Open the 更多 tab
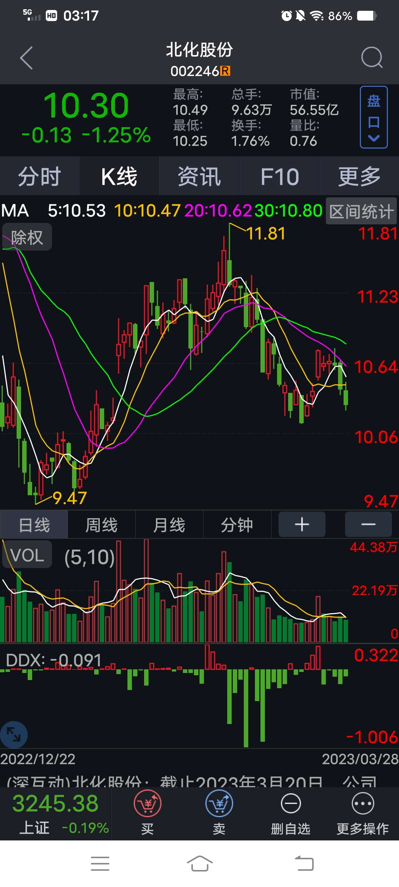This screenshot has height=887, width=399. click(x=359, y=176)
